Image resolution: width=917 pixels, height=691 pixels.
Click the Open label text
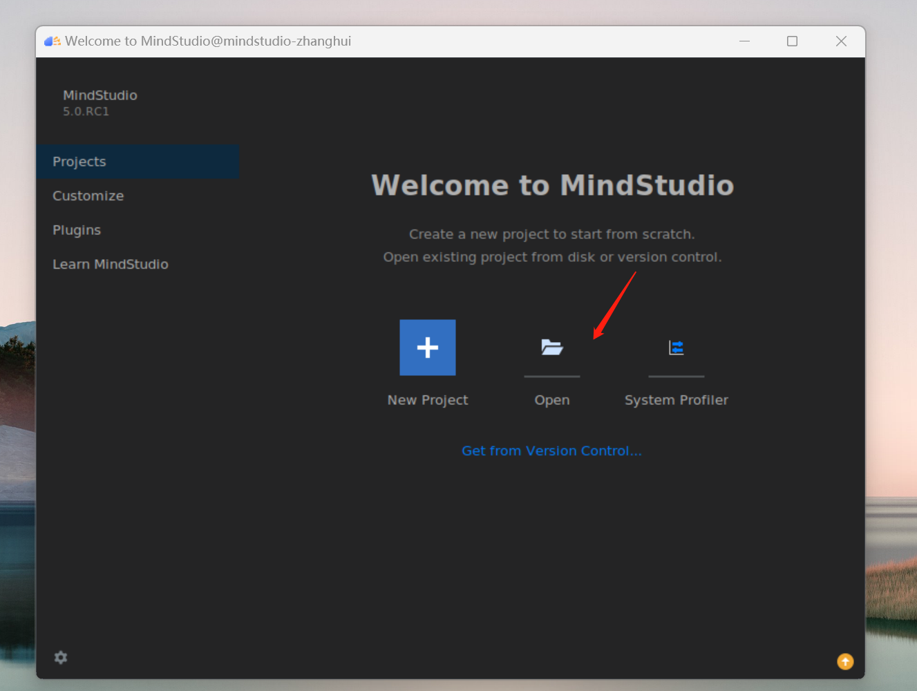tap(552, 400)
